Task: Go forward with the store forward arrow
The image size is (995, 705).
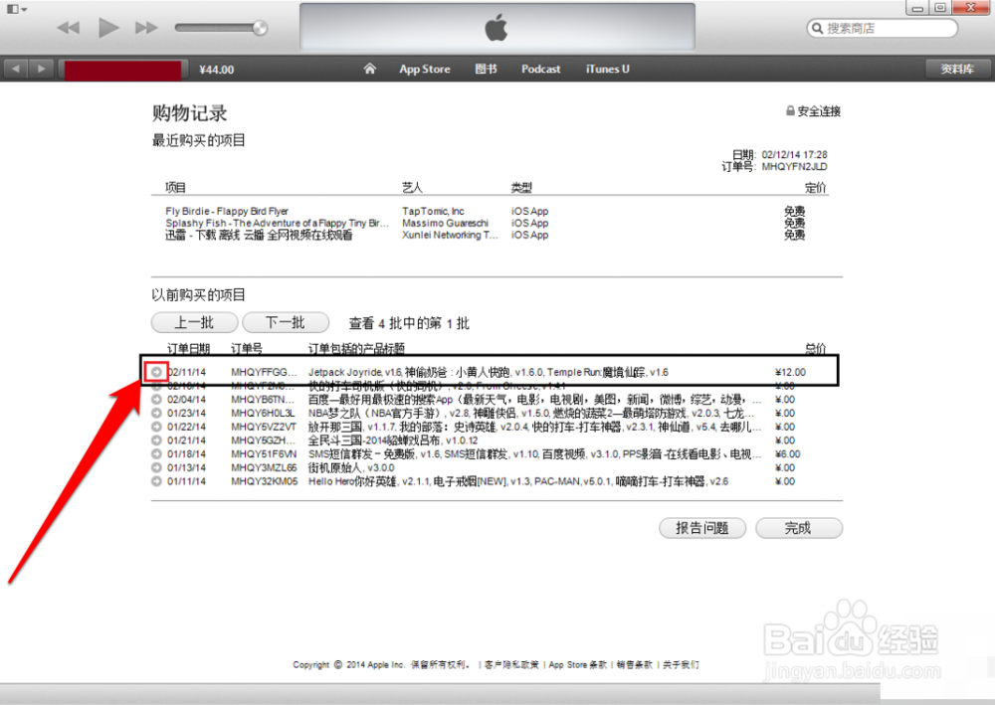Action: pyautogui.click(x=41, y=69)
